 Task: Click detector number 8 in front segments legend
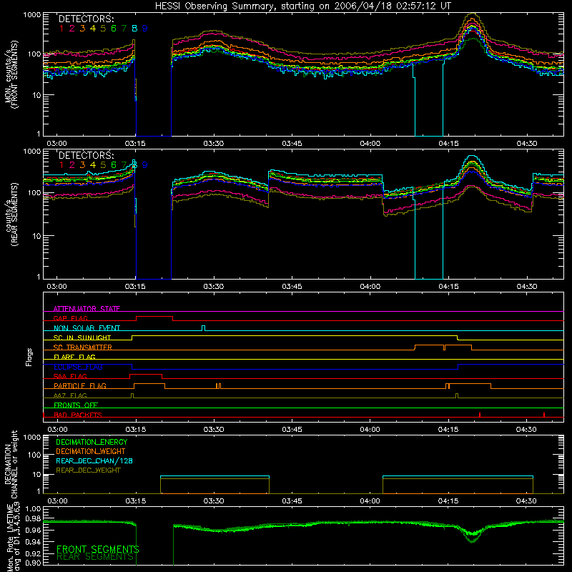[x=134, y=29]
